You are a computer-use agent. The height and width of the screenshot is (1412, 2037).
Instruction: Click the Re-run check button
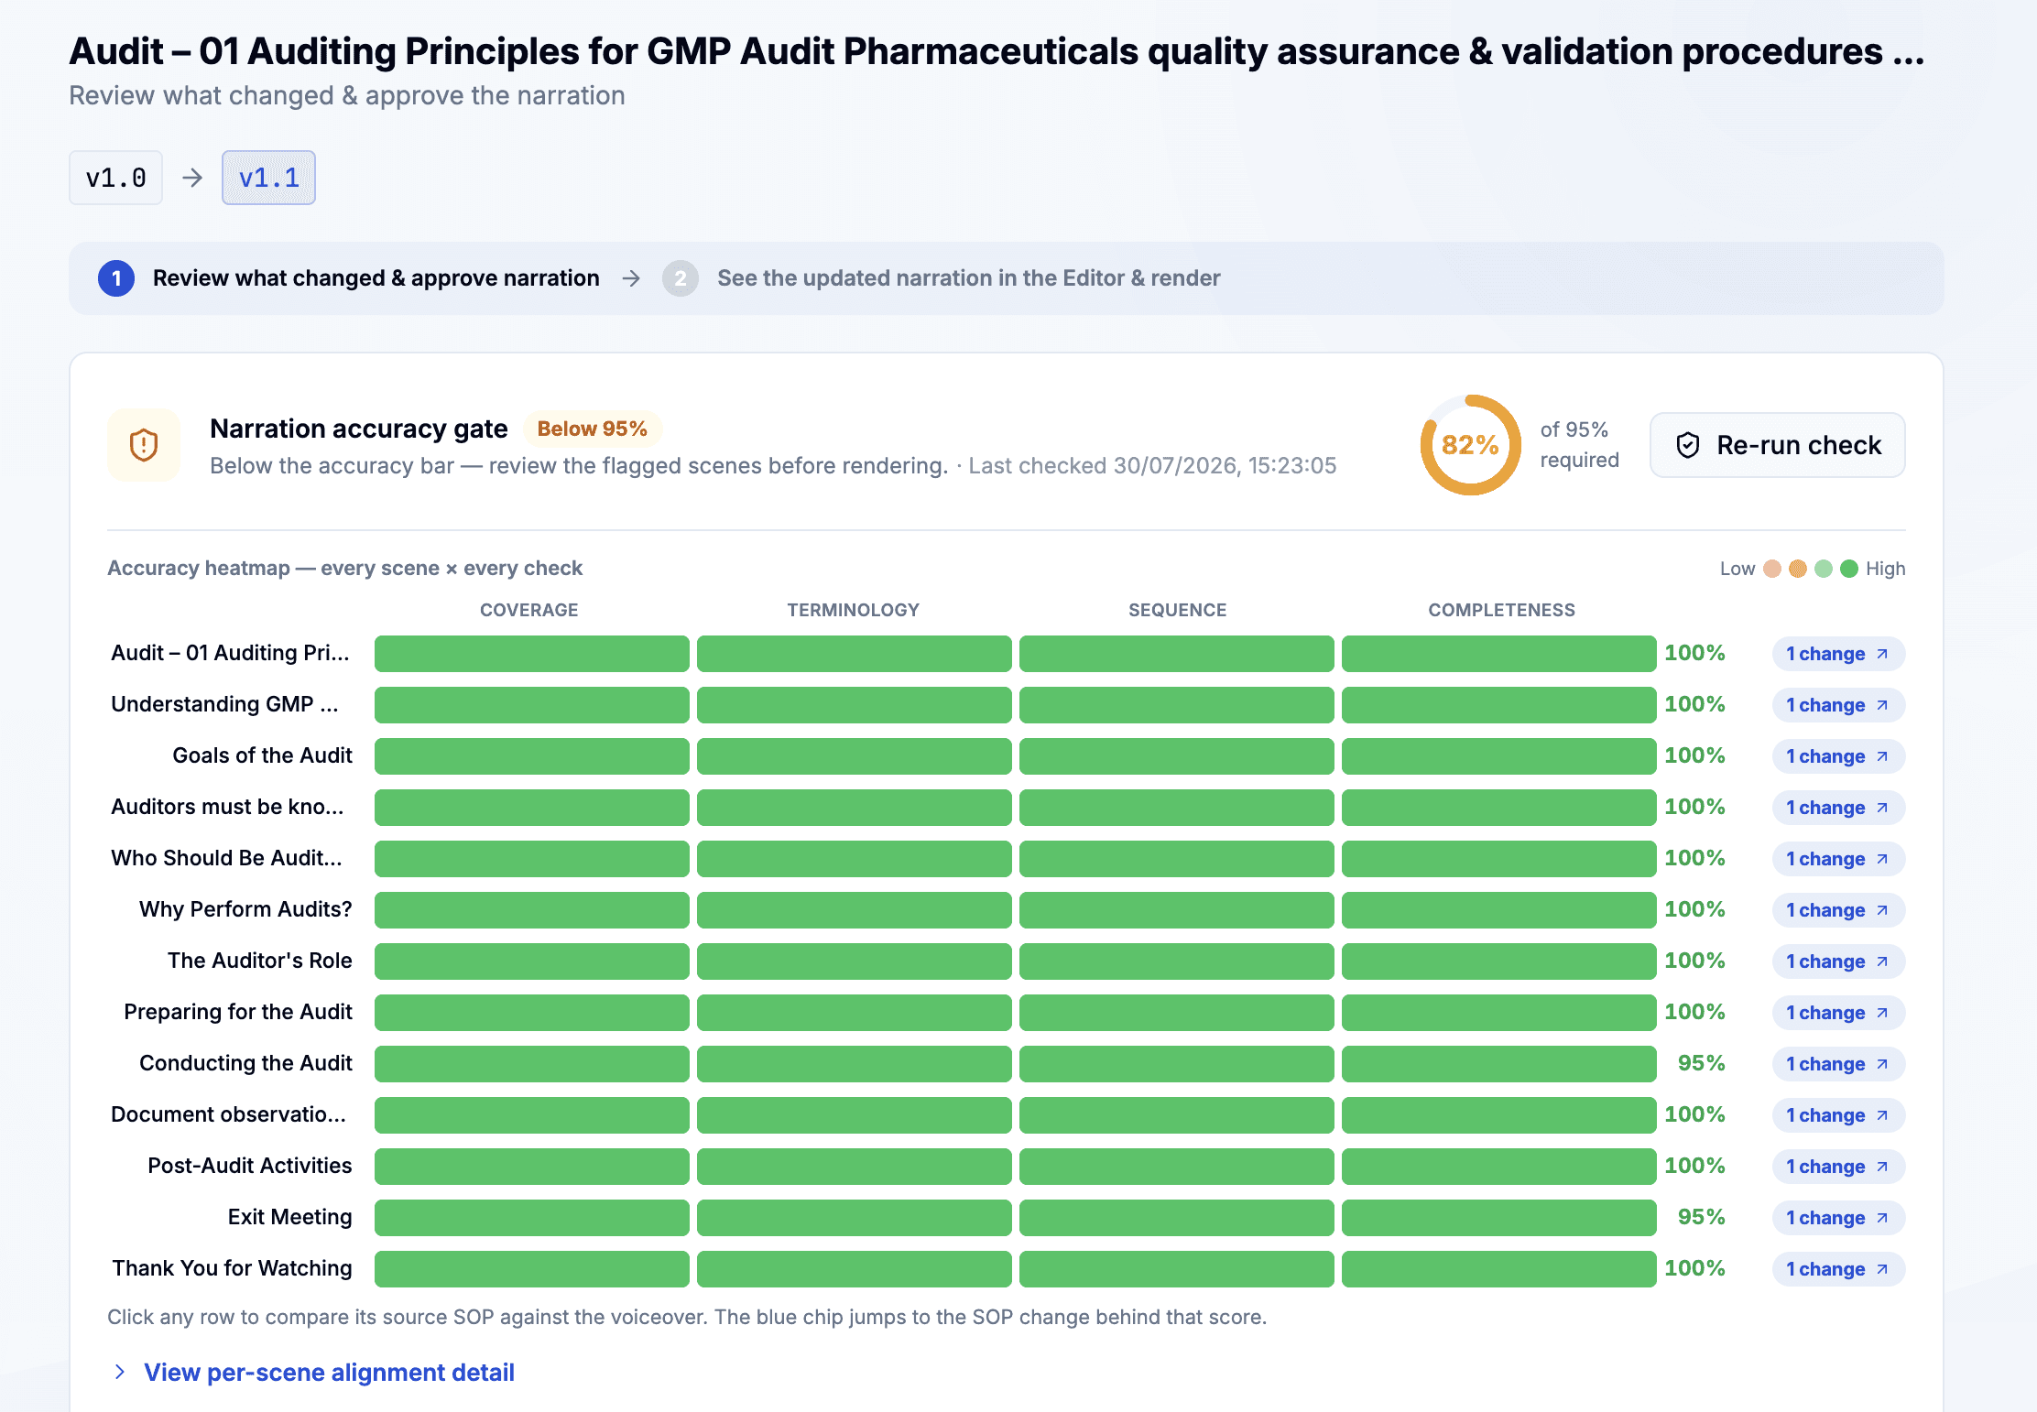pyautogui.click(x=1777, y=445)
